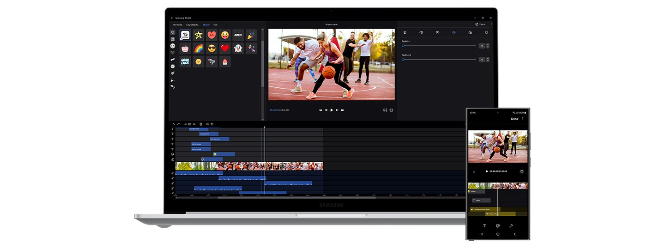Pick the rainbow sticker
Image resolution: width=665 pixels, height=249 pixels.
click(198, 49)
